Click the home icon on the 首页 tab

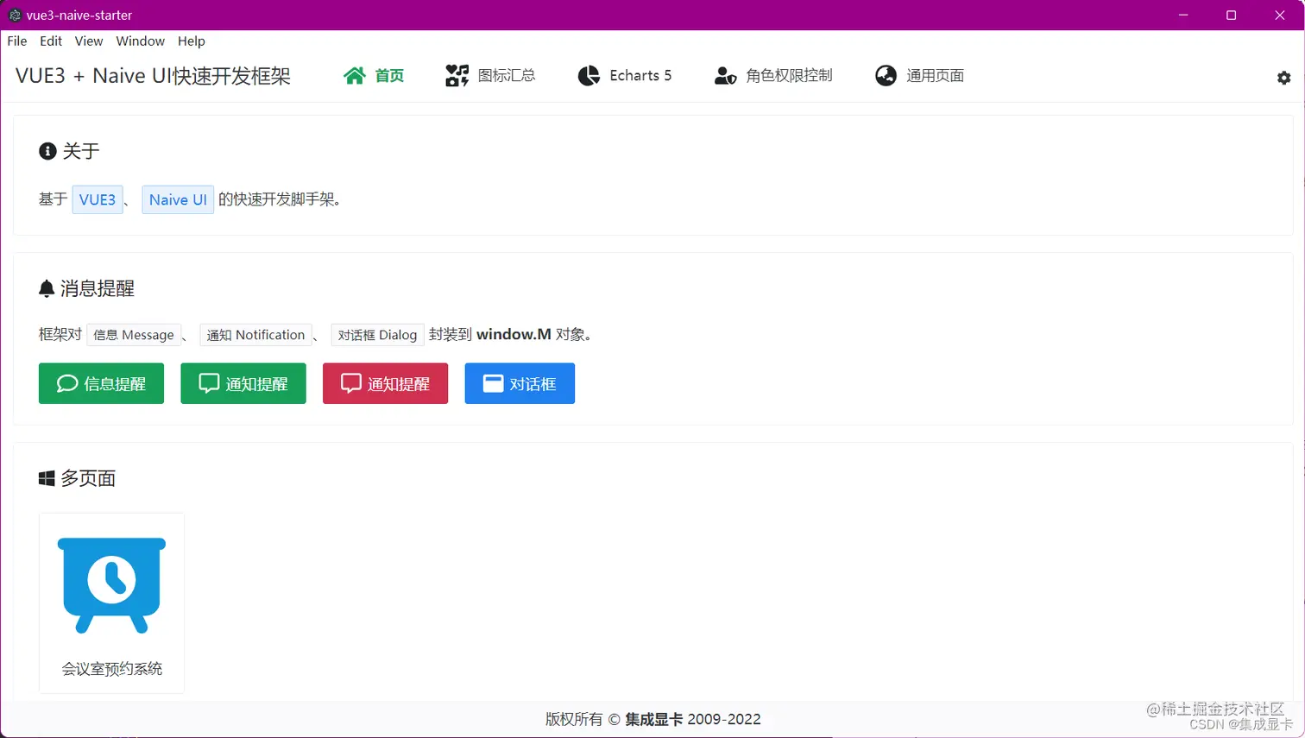355,75
